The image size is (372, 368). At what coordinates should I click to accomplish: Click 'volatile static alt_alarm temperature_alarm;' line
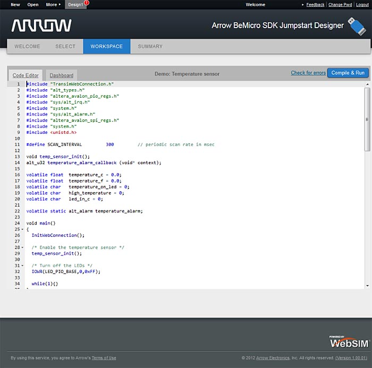pos(84,211)
